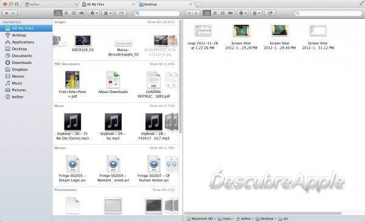This screenshot has height=222, width=365.
Task: Show all Music files
Action: pos(162,106)
